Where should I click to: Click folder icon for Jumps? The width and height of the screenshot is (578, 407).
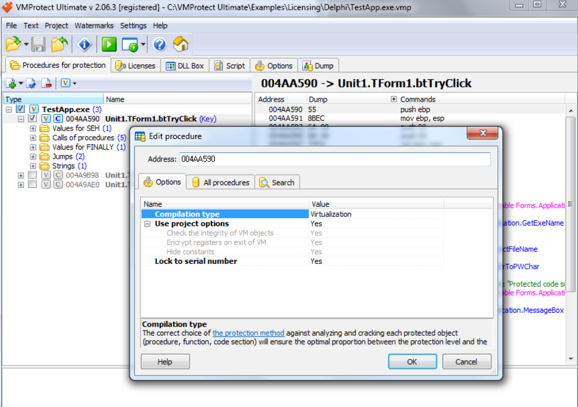45,156
